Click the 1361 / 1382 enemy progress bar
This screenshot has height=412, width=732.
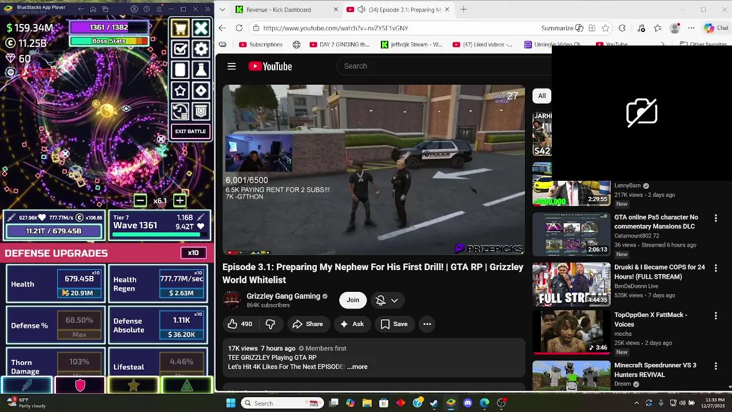pos(109,27)
